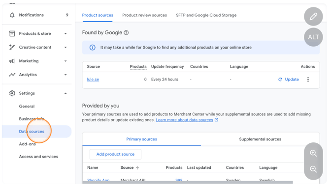Click external link icon after Learn more
This screenshot has width=330, height=188.
click(x=216, y=120)
